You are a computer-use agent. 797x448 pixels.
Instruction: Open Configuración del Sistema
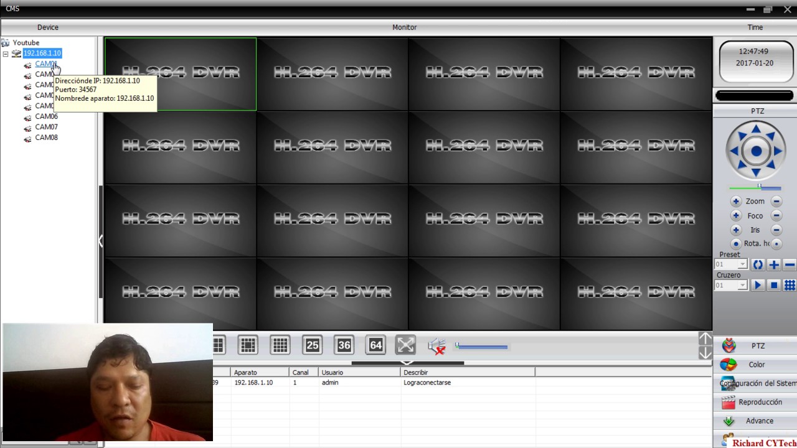point(755,383)
